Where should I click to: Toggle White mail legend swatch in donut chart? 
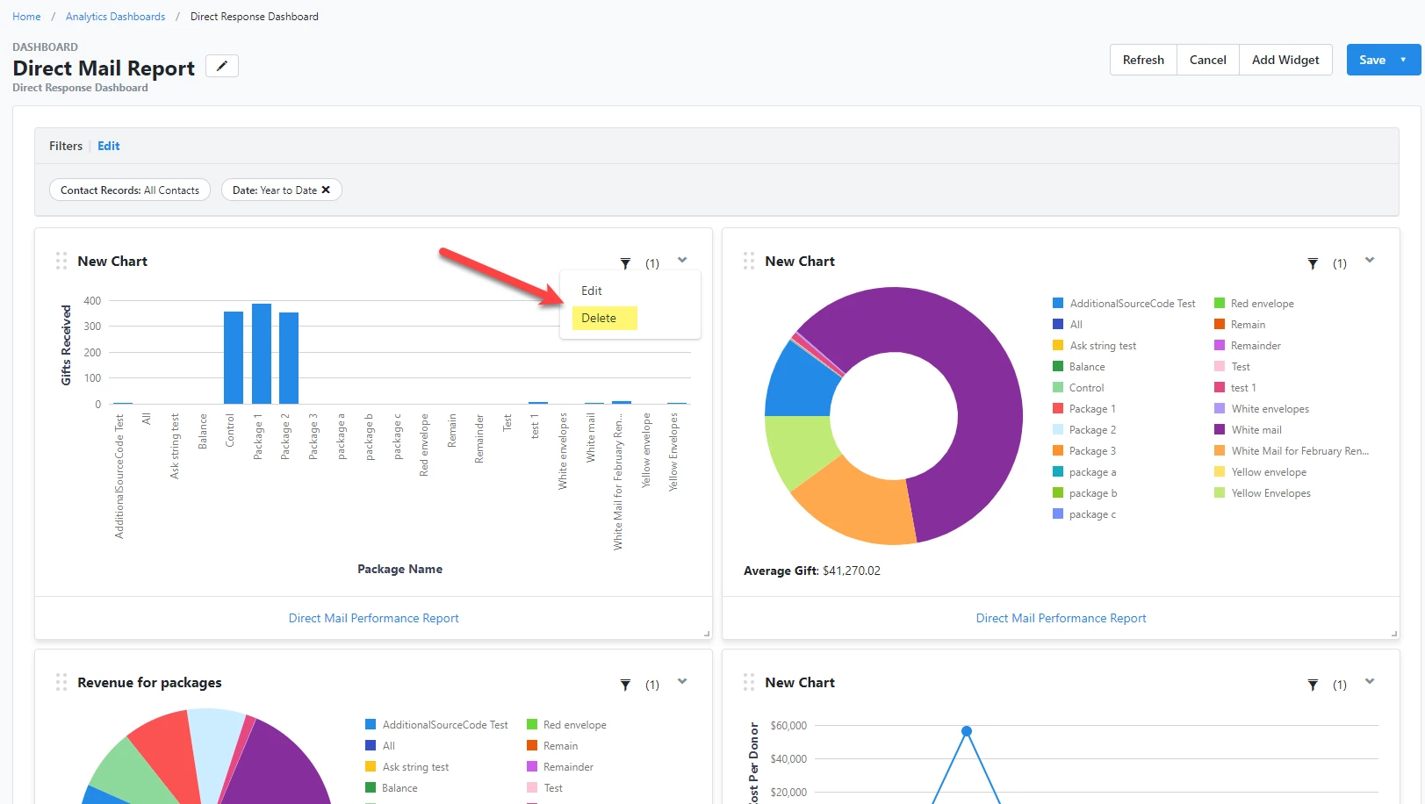tap(1220, 430)
